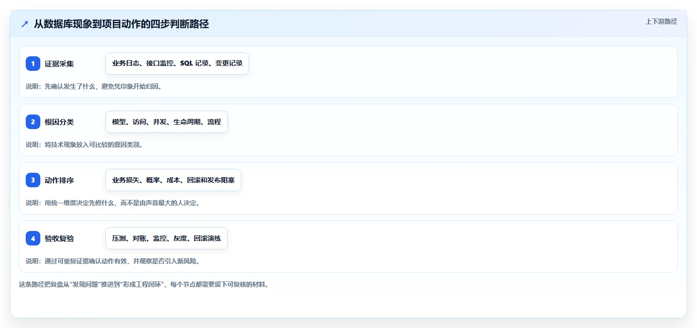This screenshot has width=697, height=328.
Task: Click the step 3 number badge
Action: [x=33, y=180]
